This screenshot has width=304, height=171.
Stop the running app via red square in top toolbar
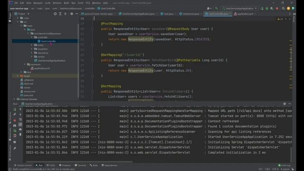coord(277,9)
